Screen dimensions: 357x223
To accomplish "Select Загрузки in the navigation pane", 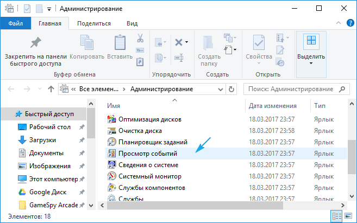I will pos(42,139).
